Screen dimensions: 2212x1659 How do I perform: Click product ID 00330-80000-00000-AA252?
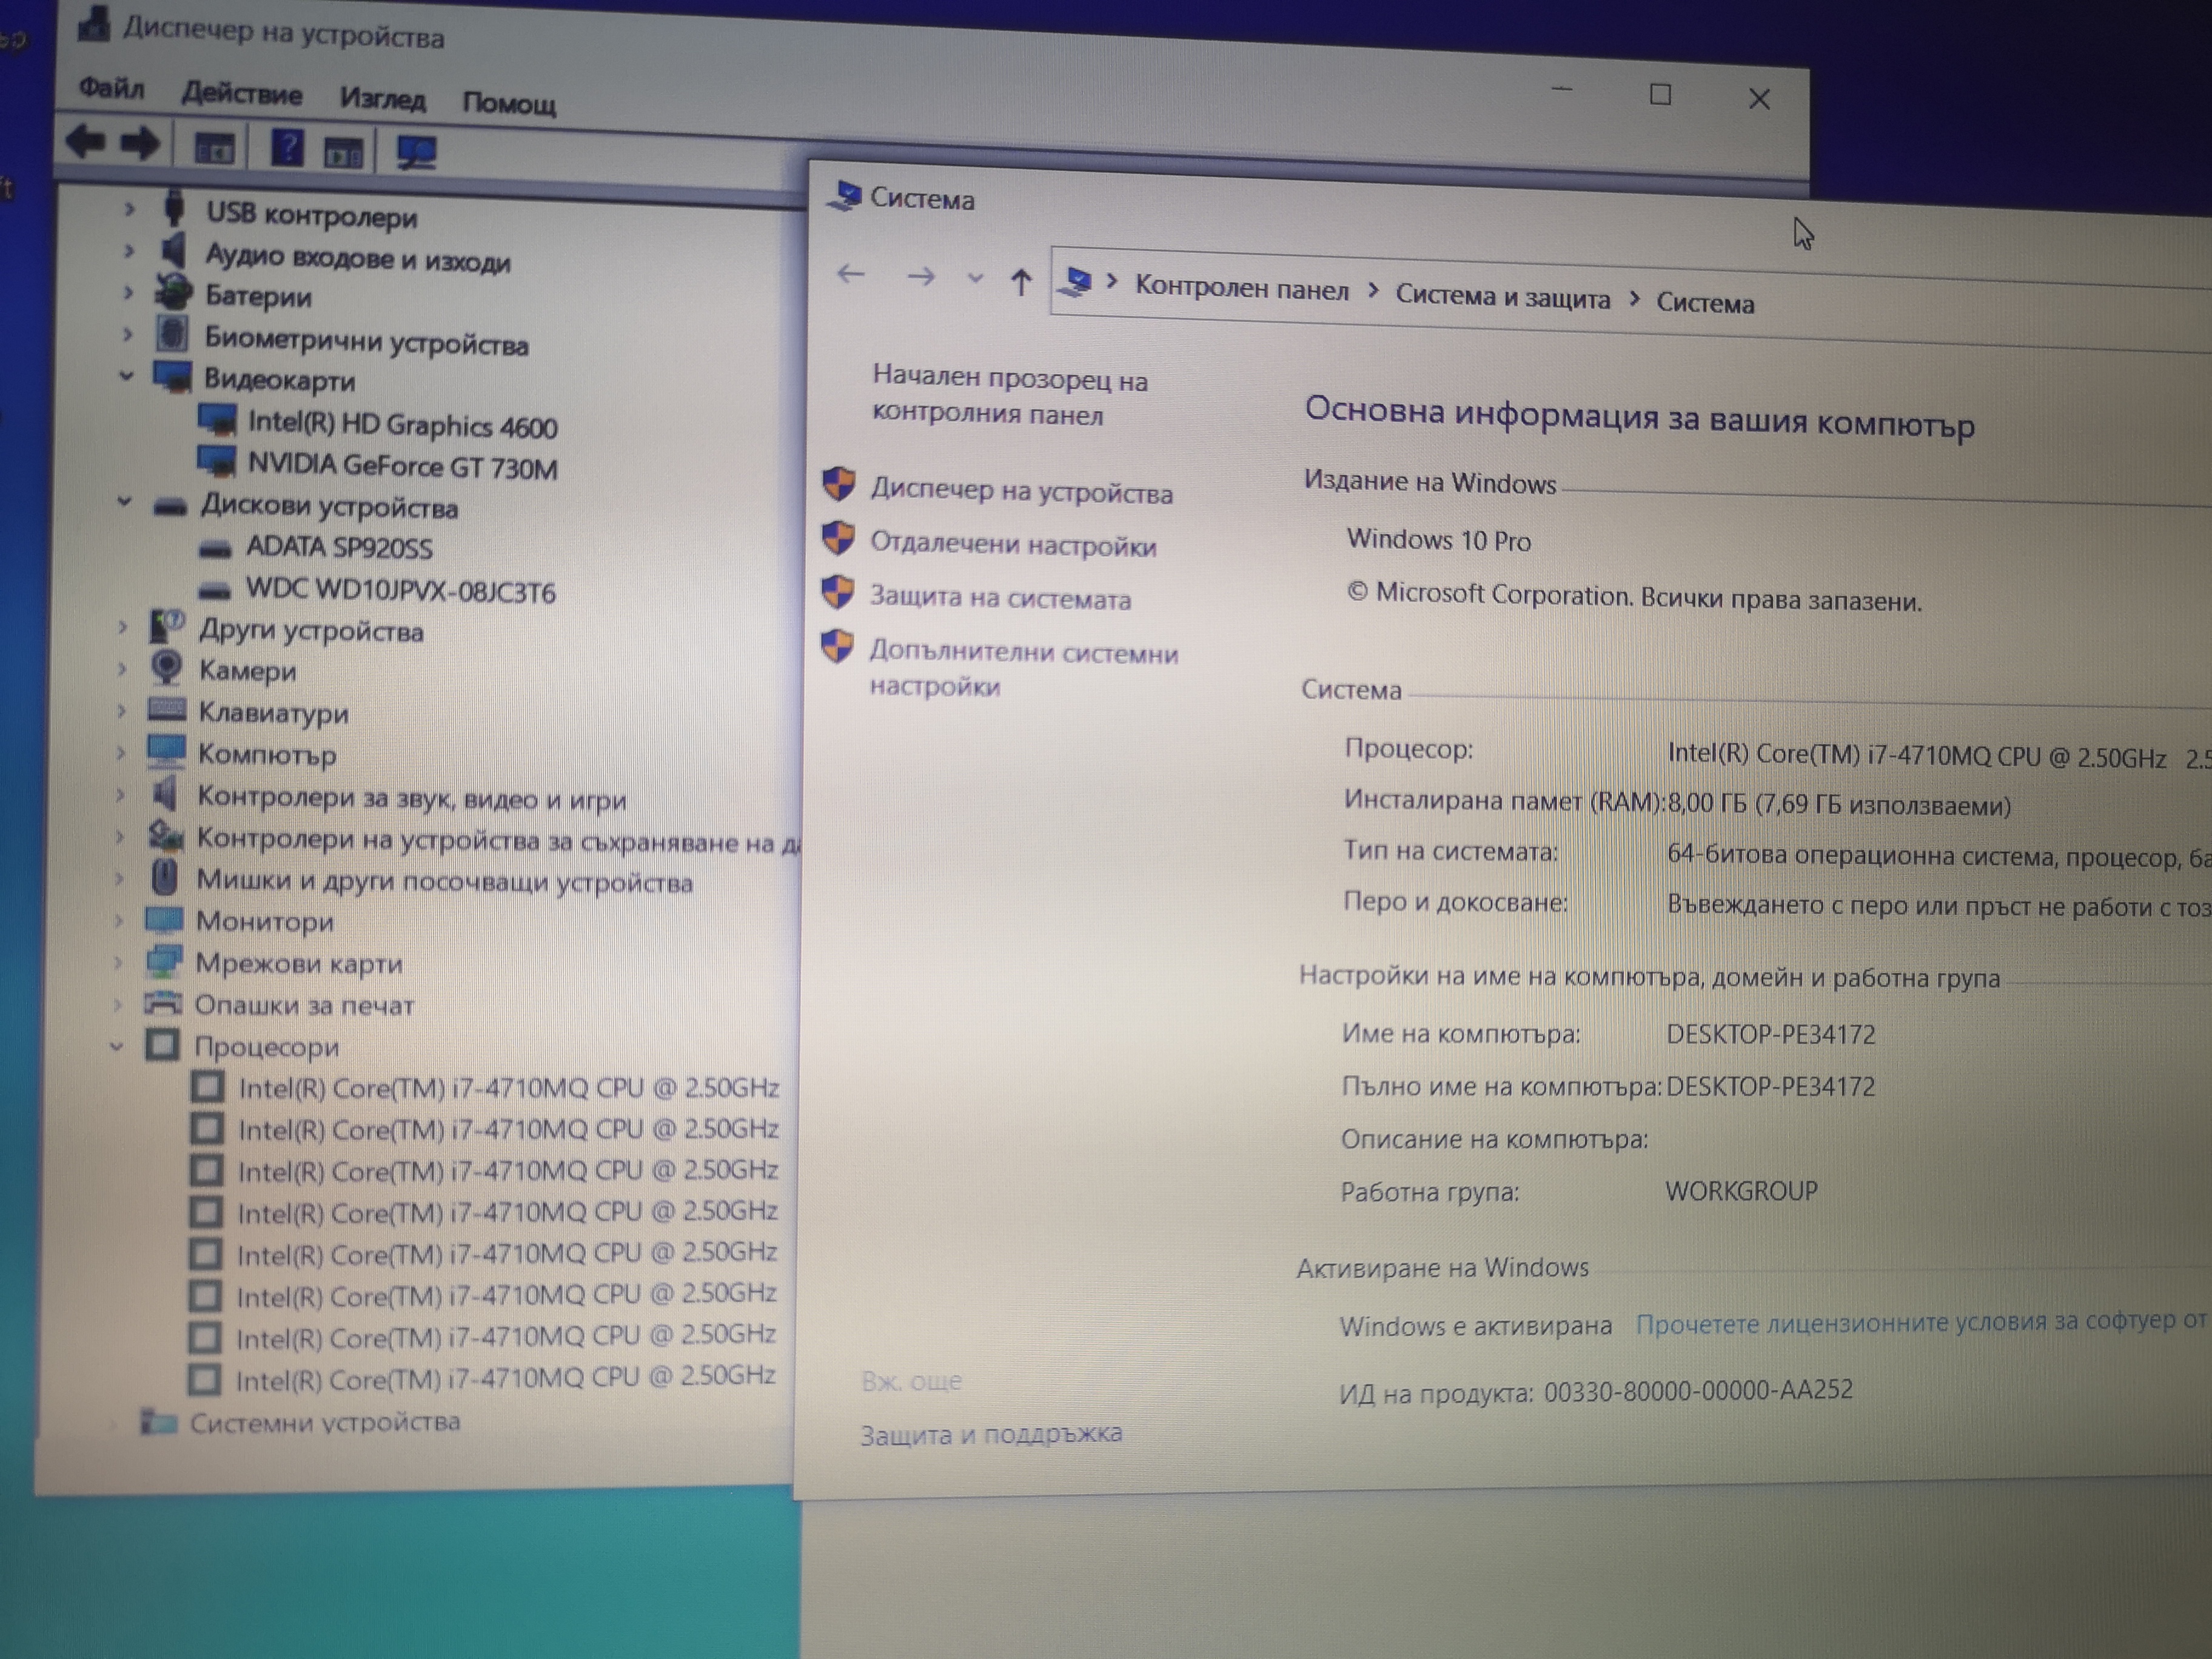1698,1390
